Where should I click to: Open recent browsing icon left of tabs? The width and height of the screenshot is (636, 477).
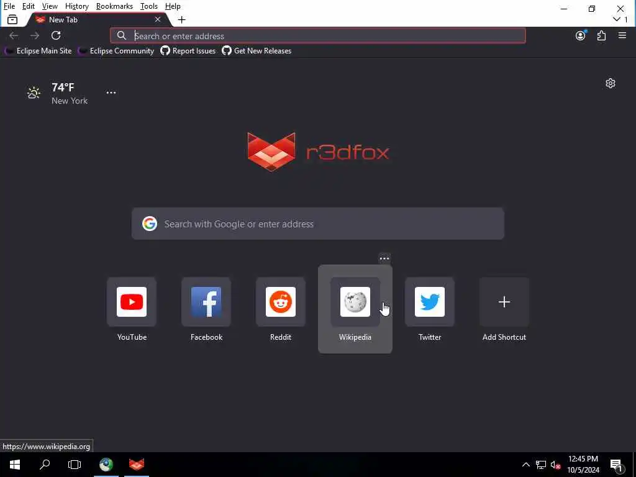click(x=12, y=19)
